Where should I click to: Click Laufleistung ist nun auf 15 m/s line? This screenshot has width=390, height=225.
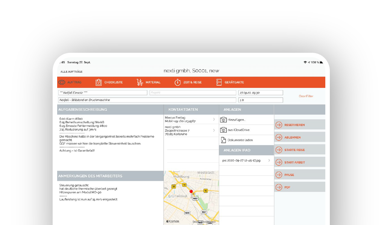88,199
